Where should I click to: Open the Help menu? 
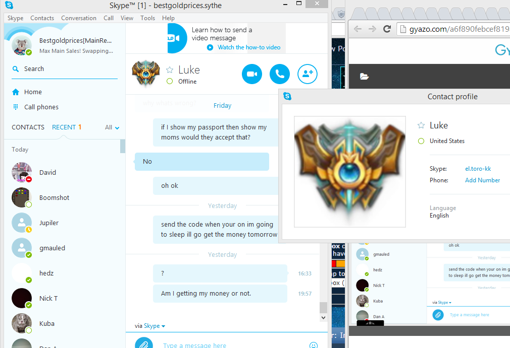point(168,18)
